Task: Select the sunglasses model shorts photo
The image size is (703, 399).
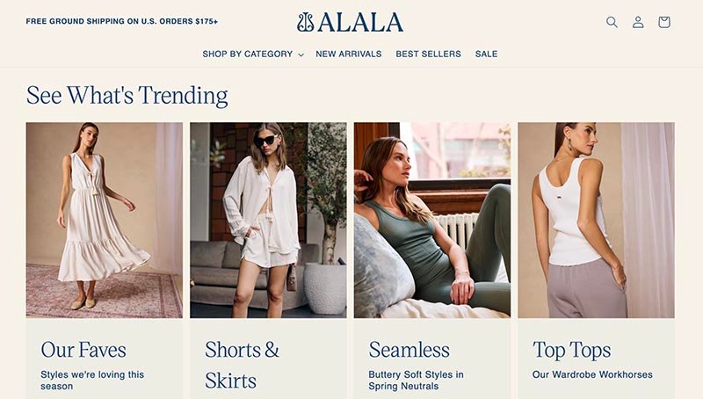Action: pos(268,220)
